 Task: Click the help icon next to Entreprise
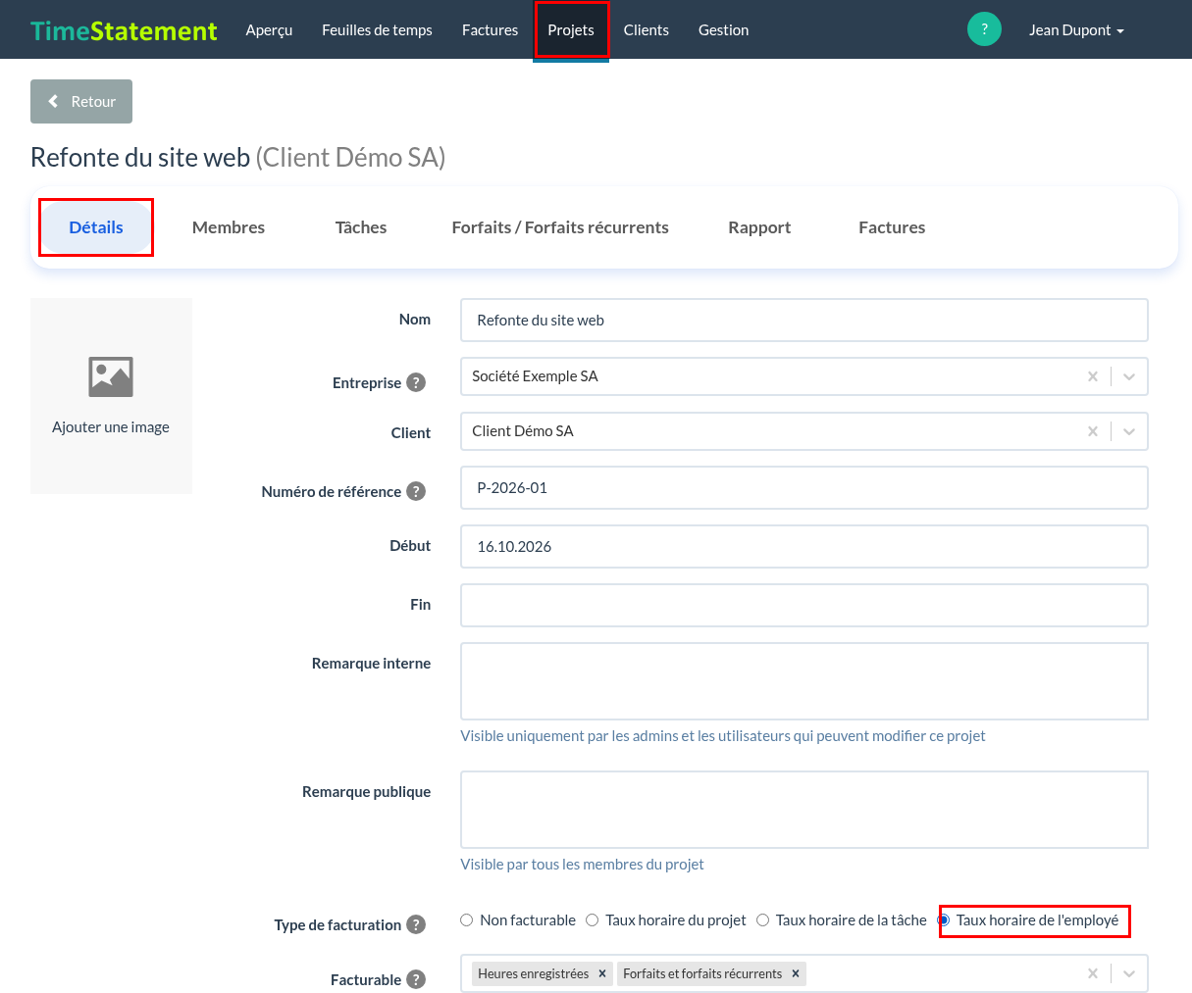pyautogui.click(x=416, y=382)
